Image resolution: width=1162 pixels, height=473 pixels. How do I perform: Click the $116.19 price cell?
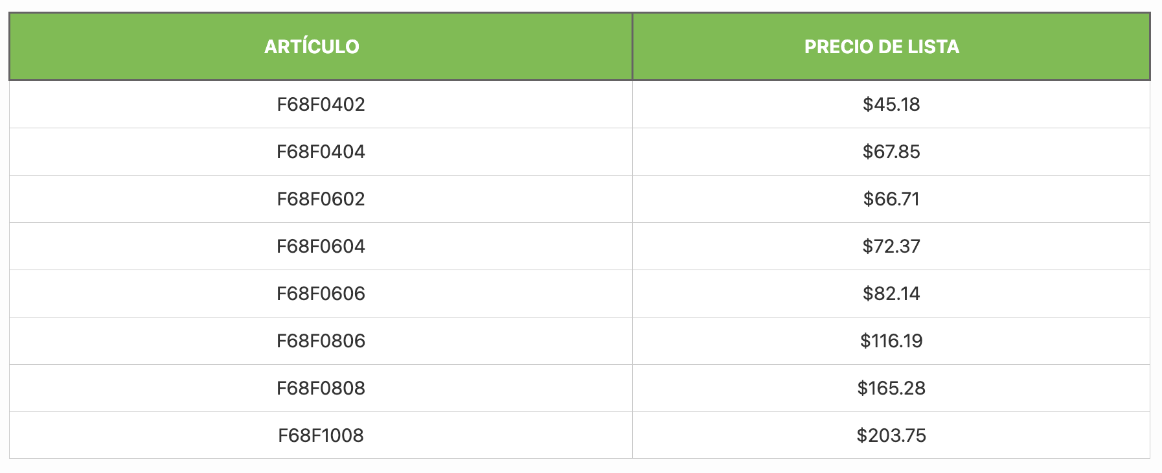pyautogui.click(x=891, y=341)
